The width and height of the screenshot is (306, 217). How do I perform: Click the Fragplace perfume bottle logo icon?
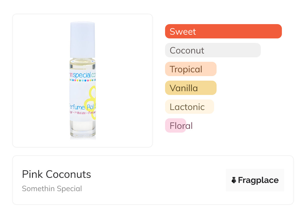tap(234, 180)
